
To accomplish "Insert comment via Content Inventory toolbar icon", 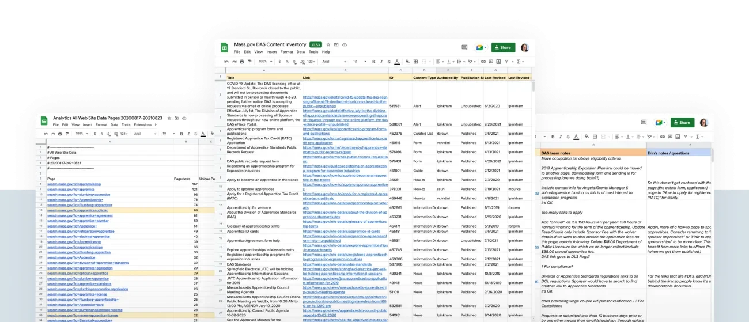I will (x=491, y=62).
